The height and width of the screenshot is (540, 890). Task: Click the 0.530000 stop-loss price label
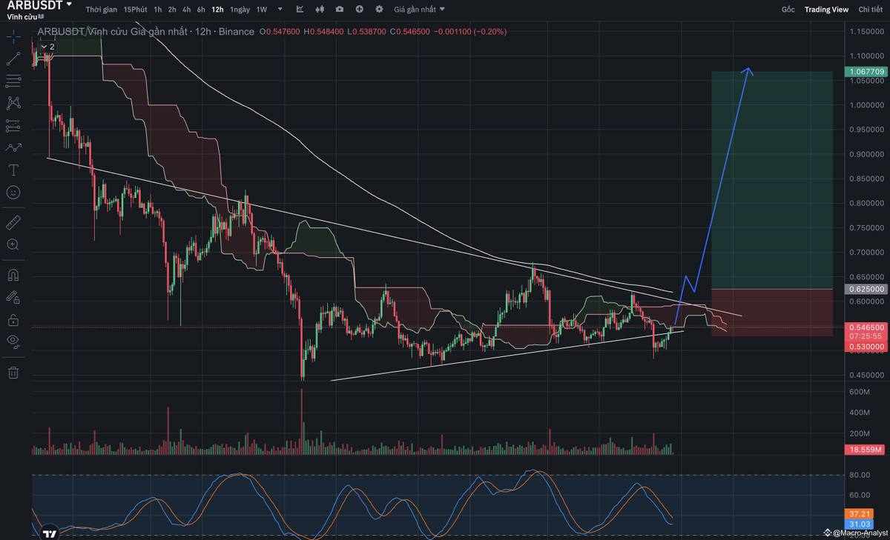866,346
